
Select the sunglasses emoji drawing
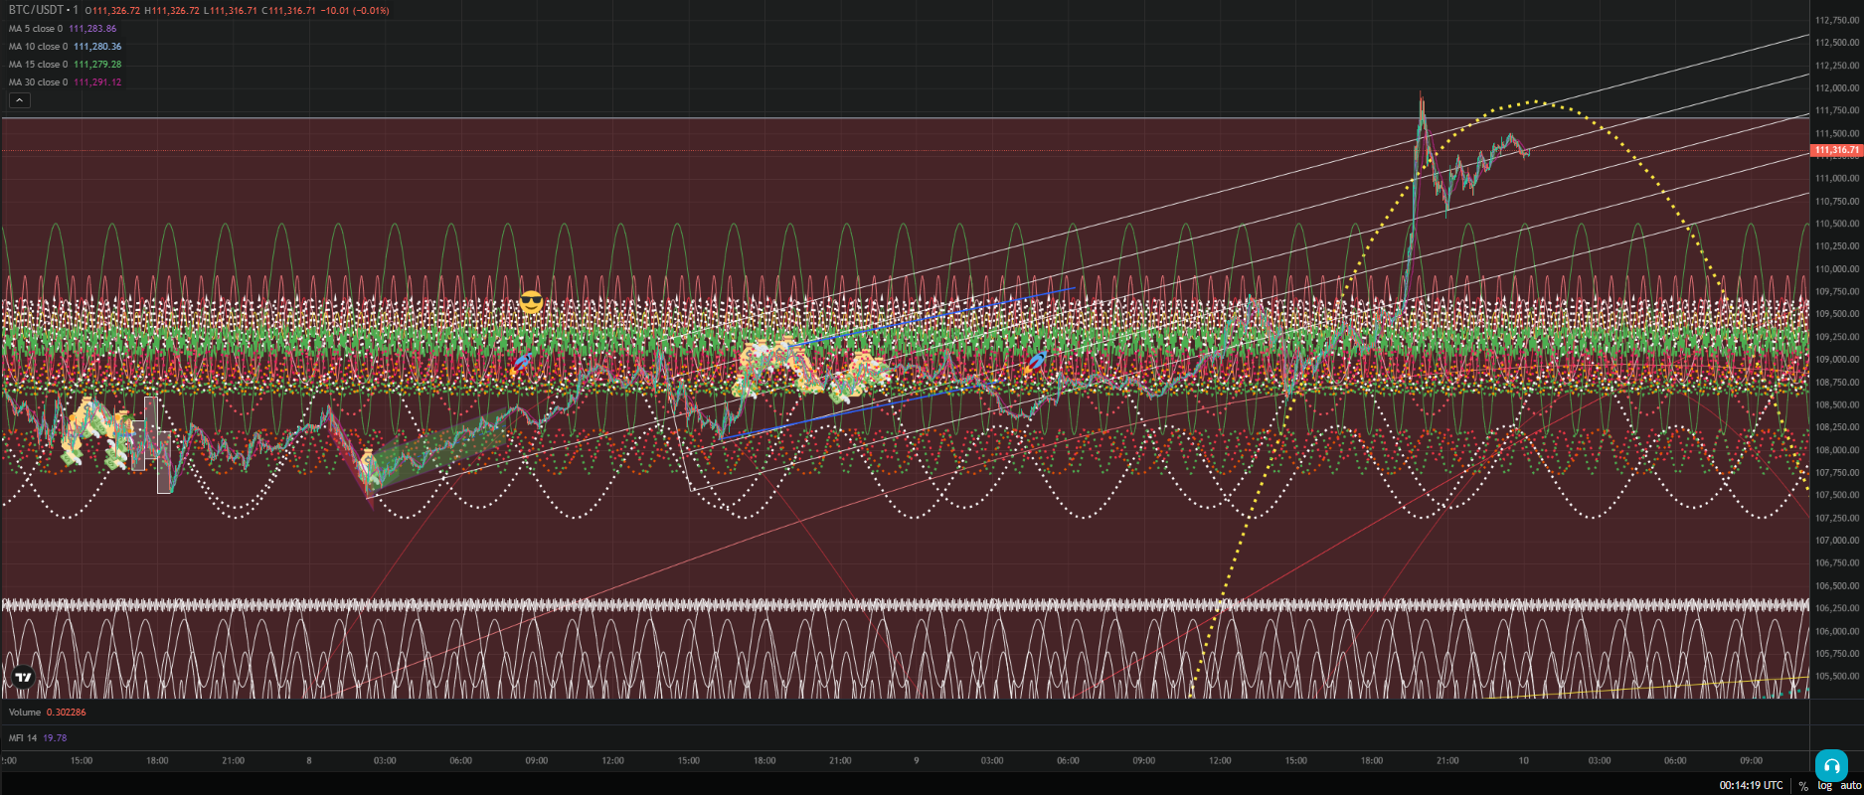click(x=532, y=303)
